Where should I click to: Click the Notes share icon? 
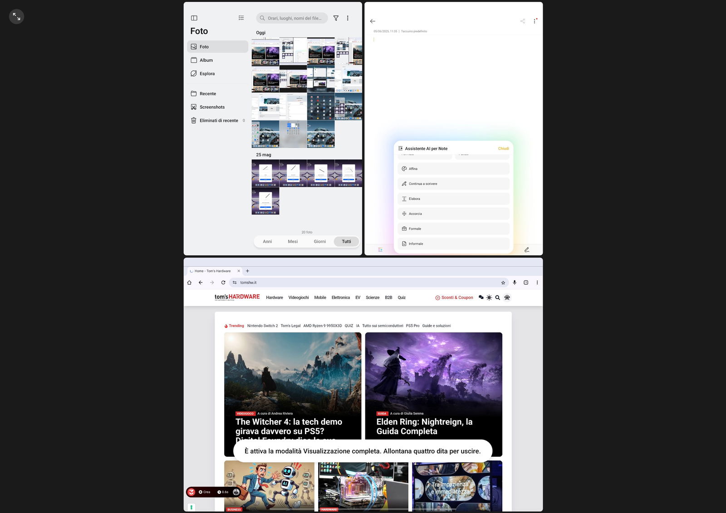[522, 21]
